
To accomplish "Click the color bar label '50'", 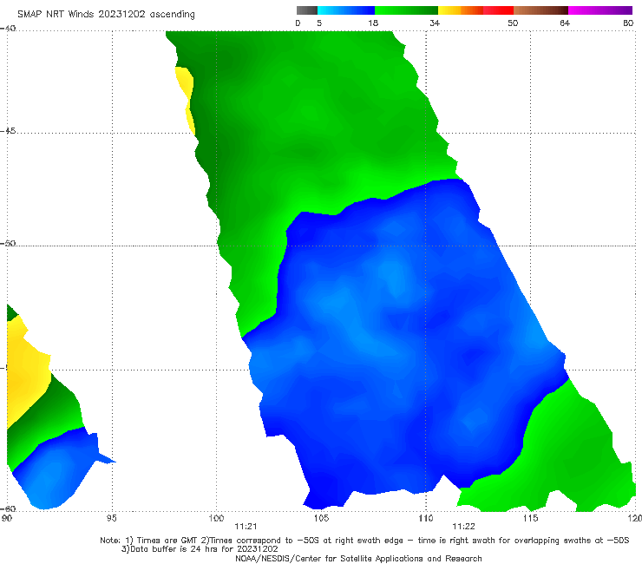I will click(513, 23).
